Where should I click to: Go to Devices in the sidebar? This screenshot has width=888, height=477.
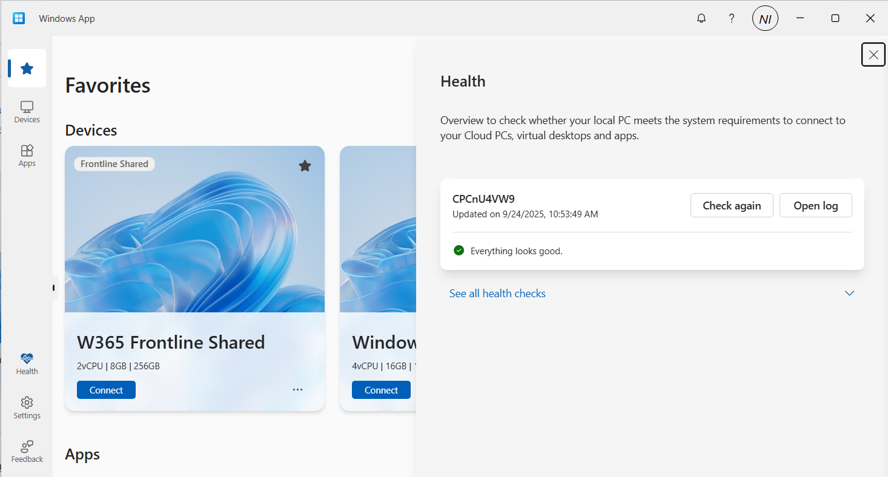(27, 112)
